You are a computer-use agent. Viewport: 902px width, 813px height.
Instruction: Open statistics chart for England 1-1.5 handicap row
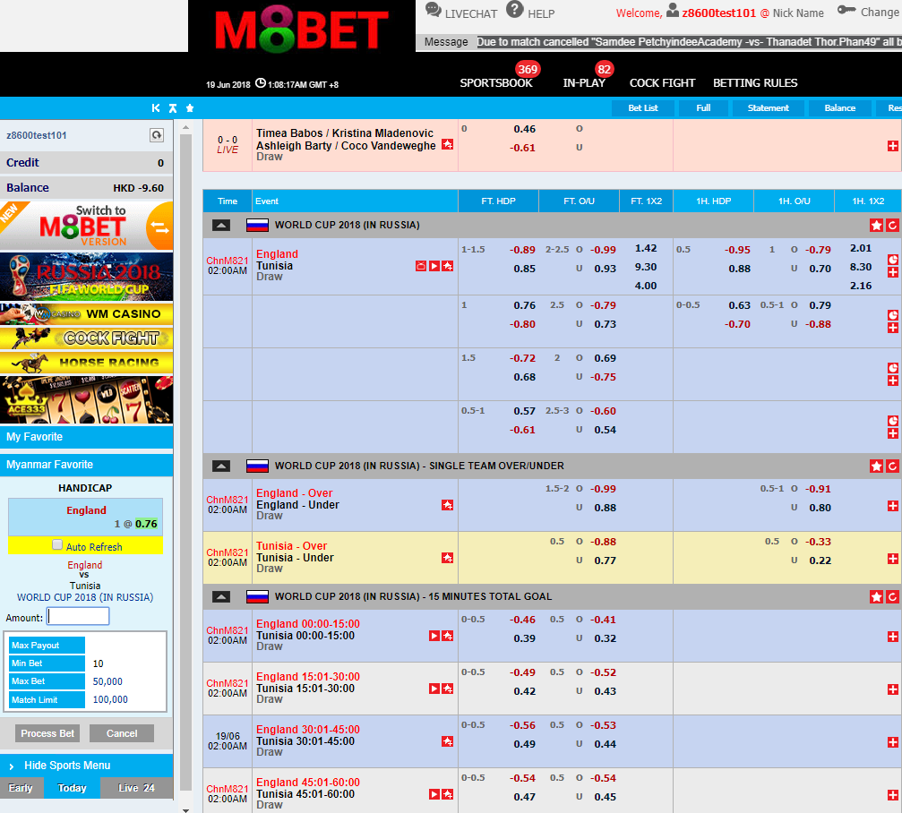[893, 260]
